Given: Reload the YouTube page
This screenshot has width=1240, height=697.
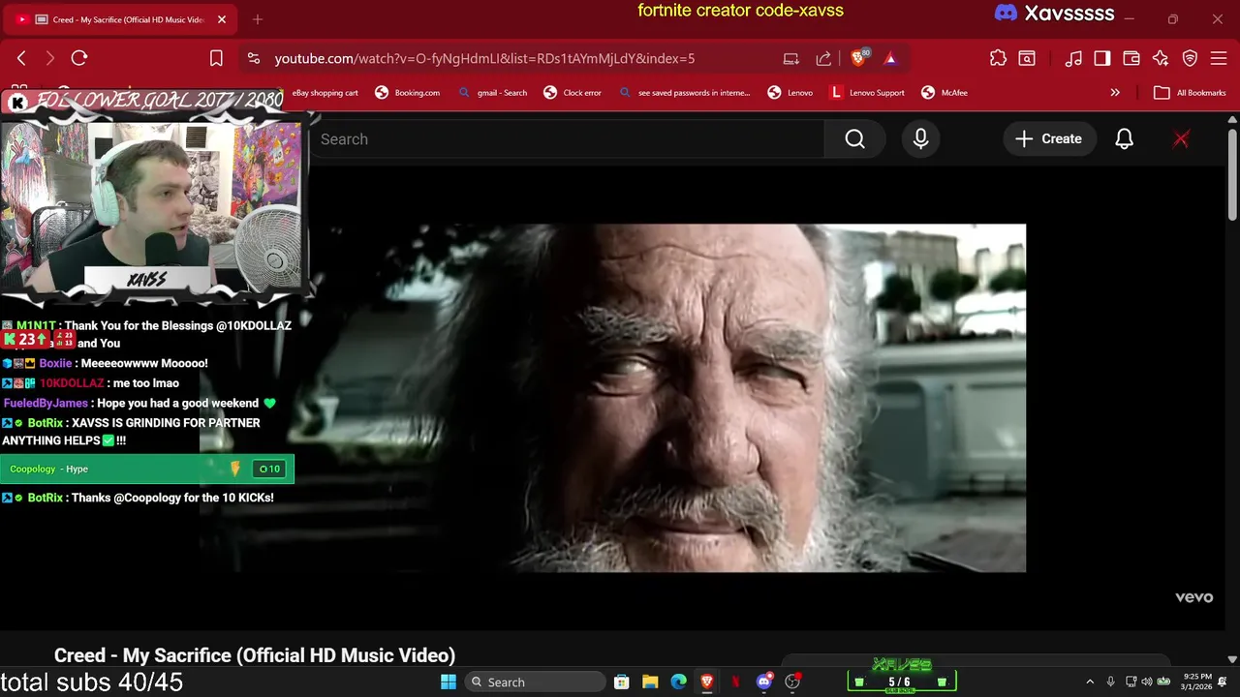Looking at the screenshot, I should (79, 58).
